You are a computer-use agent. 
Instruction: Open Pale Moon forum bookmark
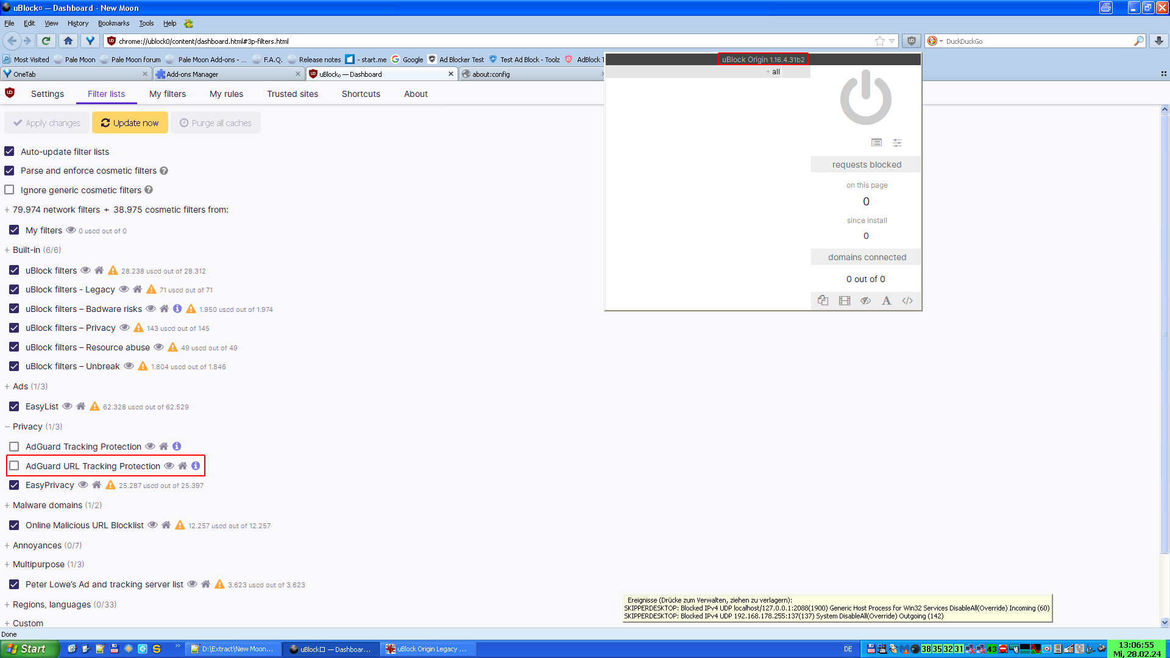click(x=130, y=59)
